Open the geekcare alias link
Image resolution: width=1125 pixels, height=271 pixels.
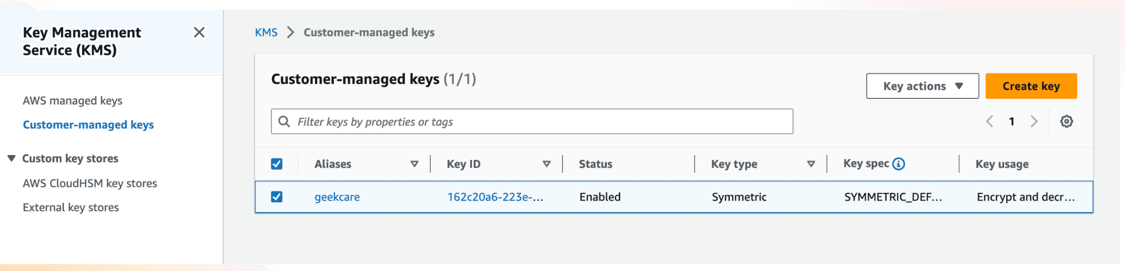[337, 197]
